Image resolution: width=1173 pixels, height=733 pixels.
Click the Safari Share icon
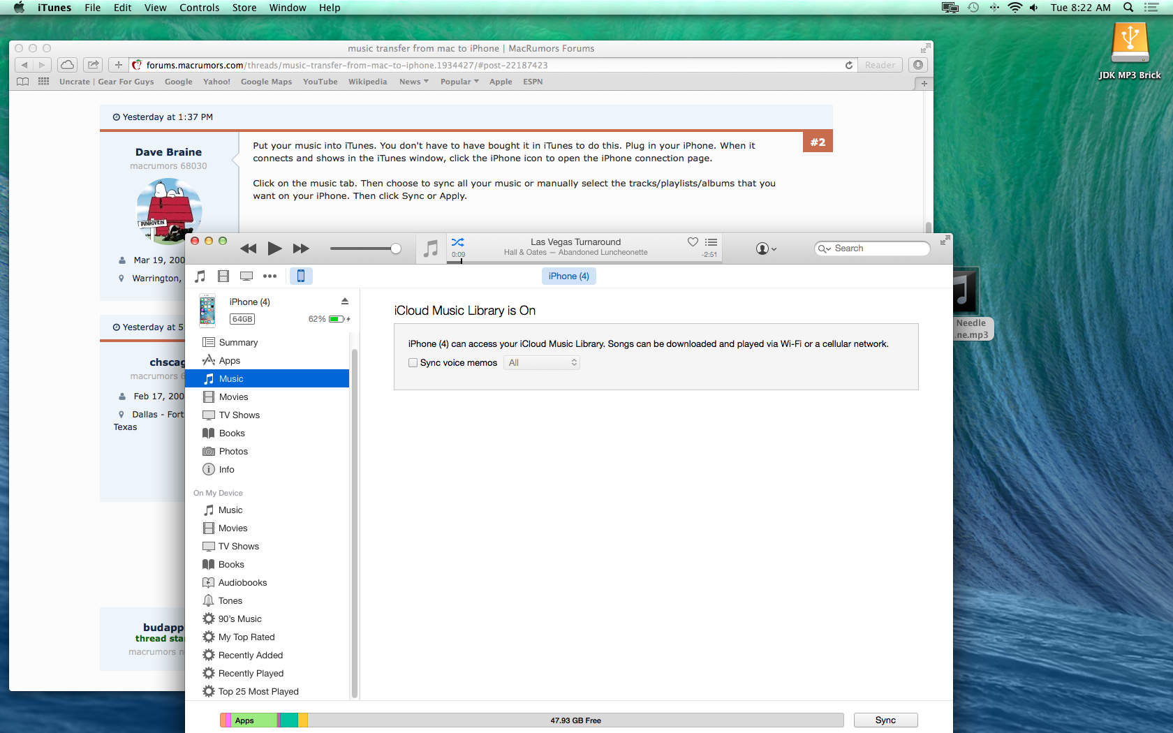(x=93, y=65)
